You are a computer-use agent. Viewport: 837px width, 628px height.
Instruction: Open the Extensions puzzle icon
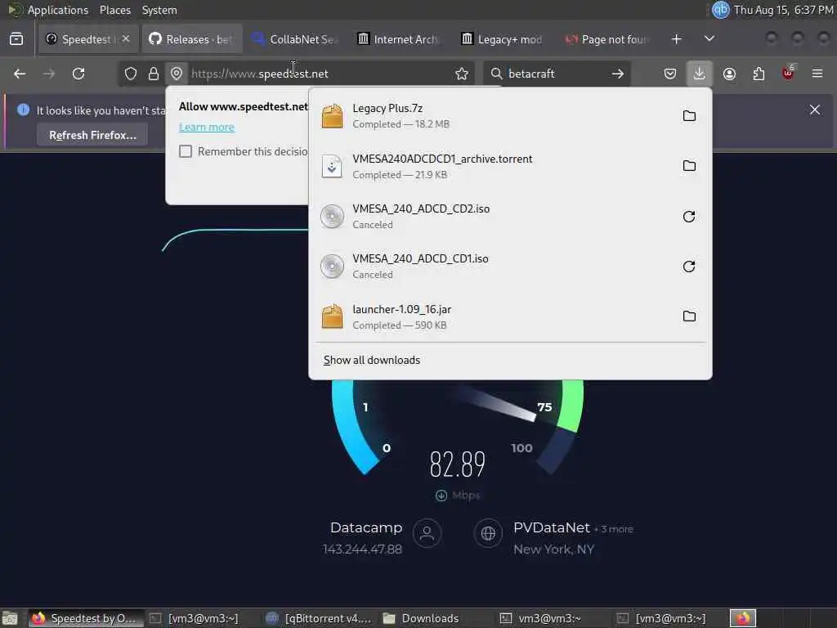(x=759, y=74)
